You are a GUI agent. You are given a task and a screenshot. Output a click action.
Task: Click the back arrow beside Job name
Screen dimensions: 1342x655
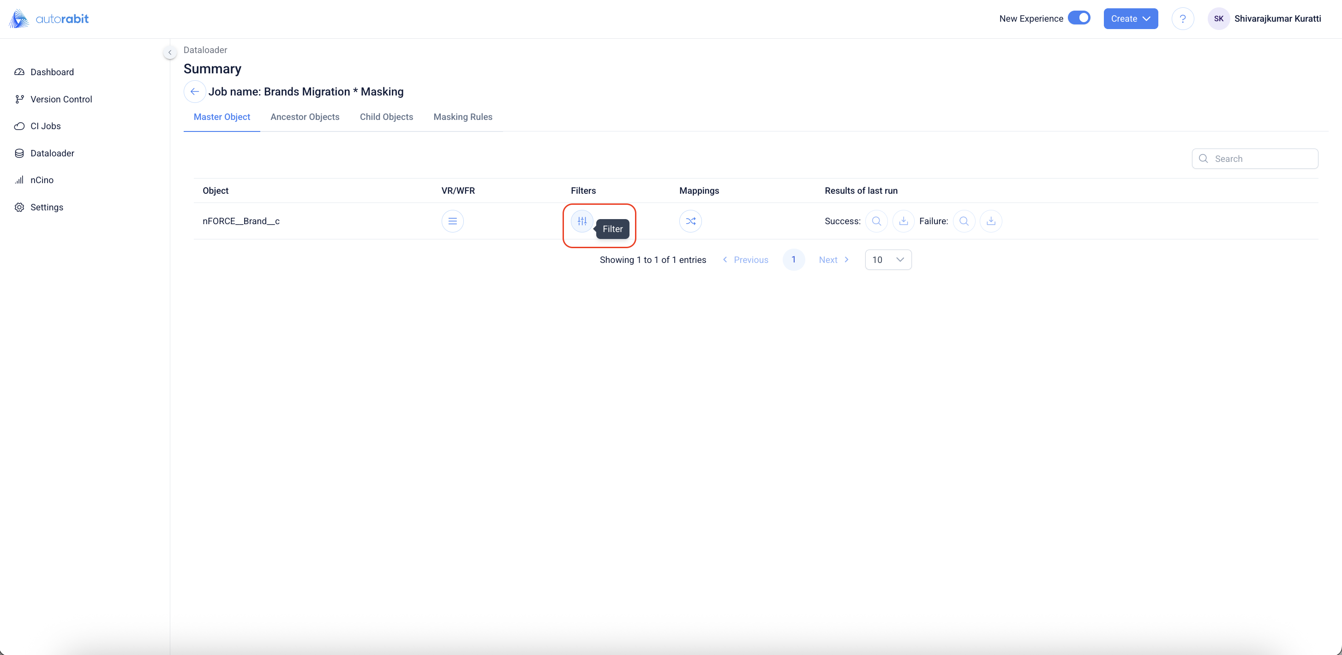pos(194,92)
